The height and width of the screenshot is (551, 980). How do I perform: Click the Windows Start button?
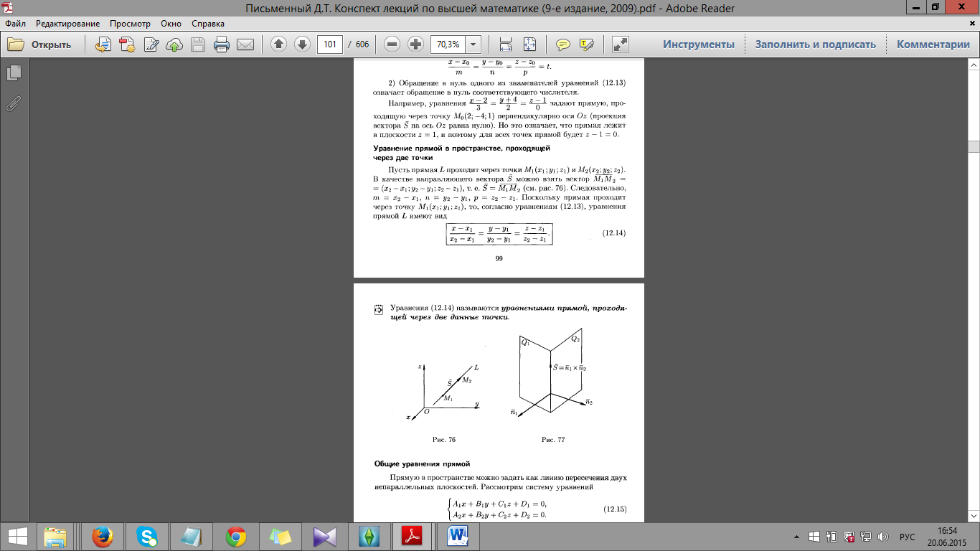coord(17,537)
